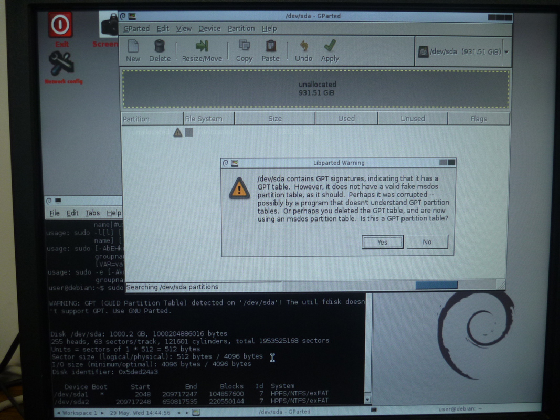560x420 pixels.
Task: Click the 'Disk identifier: 0x5ded24a3' line
Action: (x=105, y=372)
